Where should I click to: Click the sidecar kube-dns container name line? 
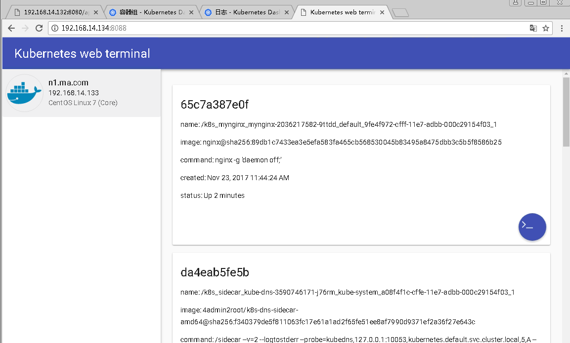(x=347, y=292)
